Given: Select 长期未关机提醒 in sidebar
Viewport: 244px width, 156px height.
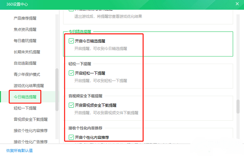Looking at the screenshot, I should 27,52.
